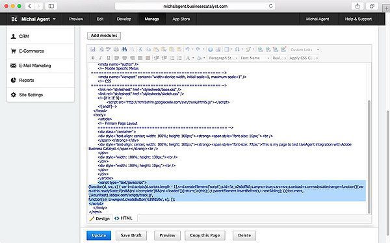This screenshot has height=243, width=390.
Task: Click the browser address bar
Action: (195, 6)
